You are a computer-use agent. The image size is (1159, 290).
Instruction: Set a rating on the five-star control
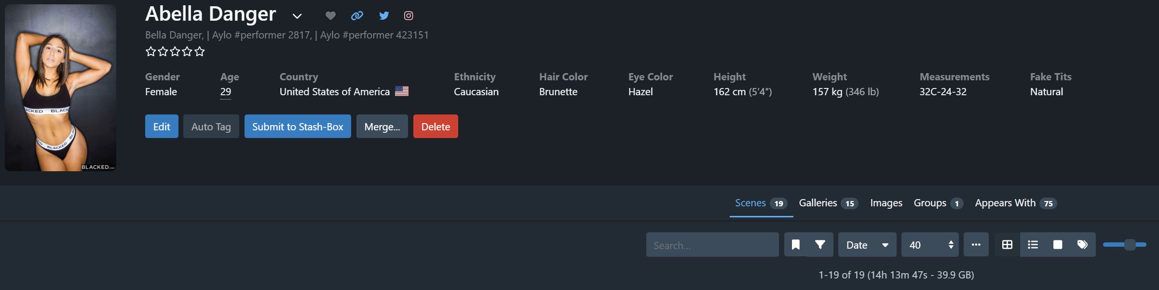coord(174,51)
